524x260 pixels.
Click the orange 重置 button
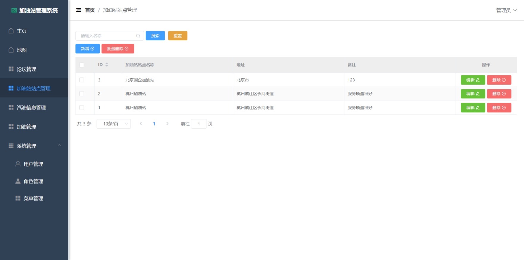click(178, 36)
